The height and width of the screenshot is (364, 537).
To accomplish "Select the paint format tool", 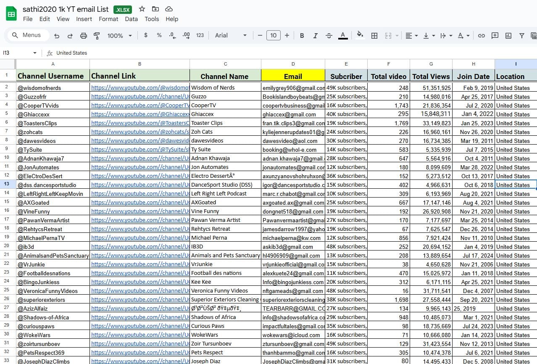I will (x=97, y=36).
